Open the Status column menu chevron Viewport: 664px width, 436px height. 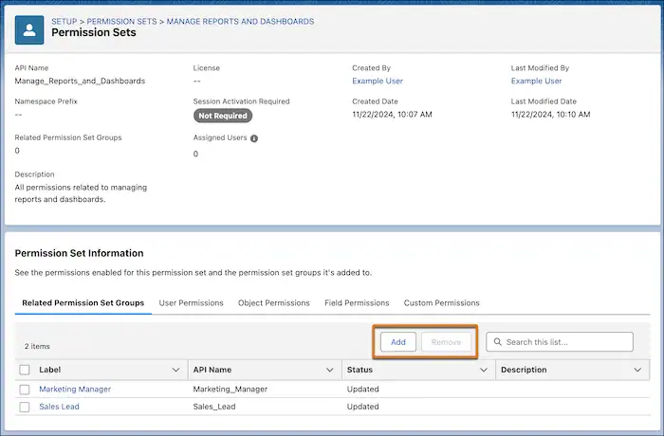pos(483,370)
